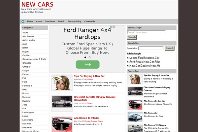Open the AdChoices info icon

(112, 27)
